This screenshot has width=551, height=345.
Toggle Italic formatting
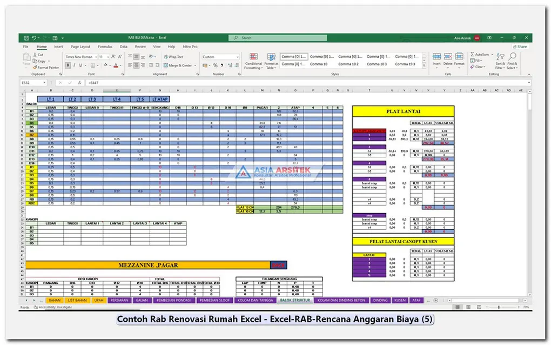pyautogui.click(x=74, y=65)
